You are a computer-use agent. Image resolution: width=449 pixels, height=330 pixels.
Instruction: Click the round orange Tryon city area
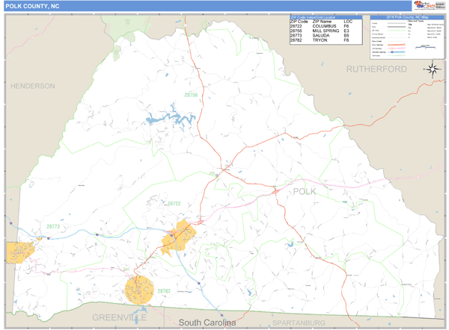point(139,289)
